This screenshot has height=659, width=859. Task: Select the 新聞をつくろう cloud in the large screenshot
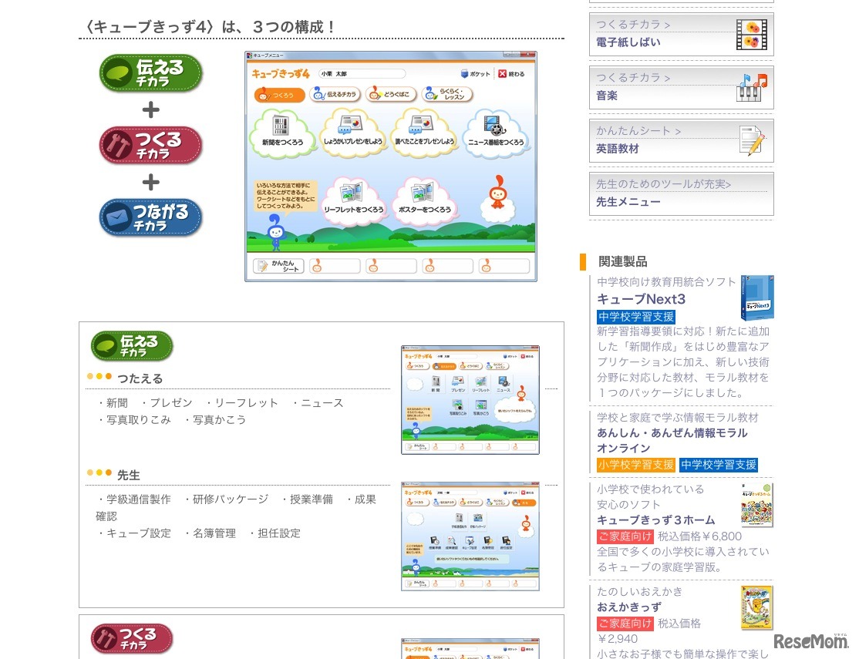point(282,133)
